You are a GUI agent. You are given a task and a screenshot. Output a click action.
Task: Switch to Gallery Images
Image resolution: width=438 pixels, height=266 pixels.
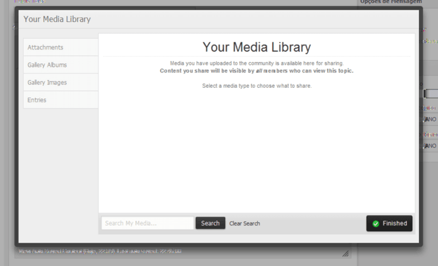[x=61, y=82]
